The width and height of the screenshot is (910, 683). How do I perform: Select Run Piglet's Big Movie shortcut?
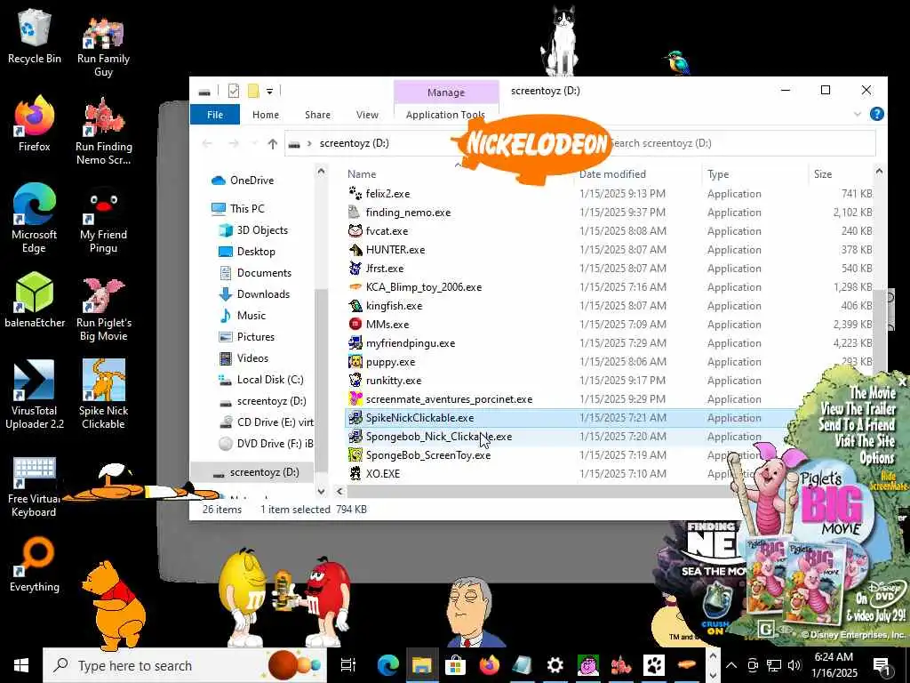click(x=103, y=309)
